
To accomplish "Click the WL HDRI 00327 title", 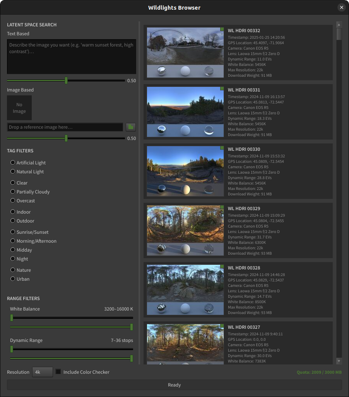I will pyautogui.click(x=244, y=327).
